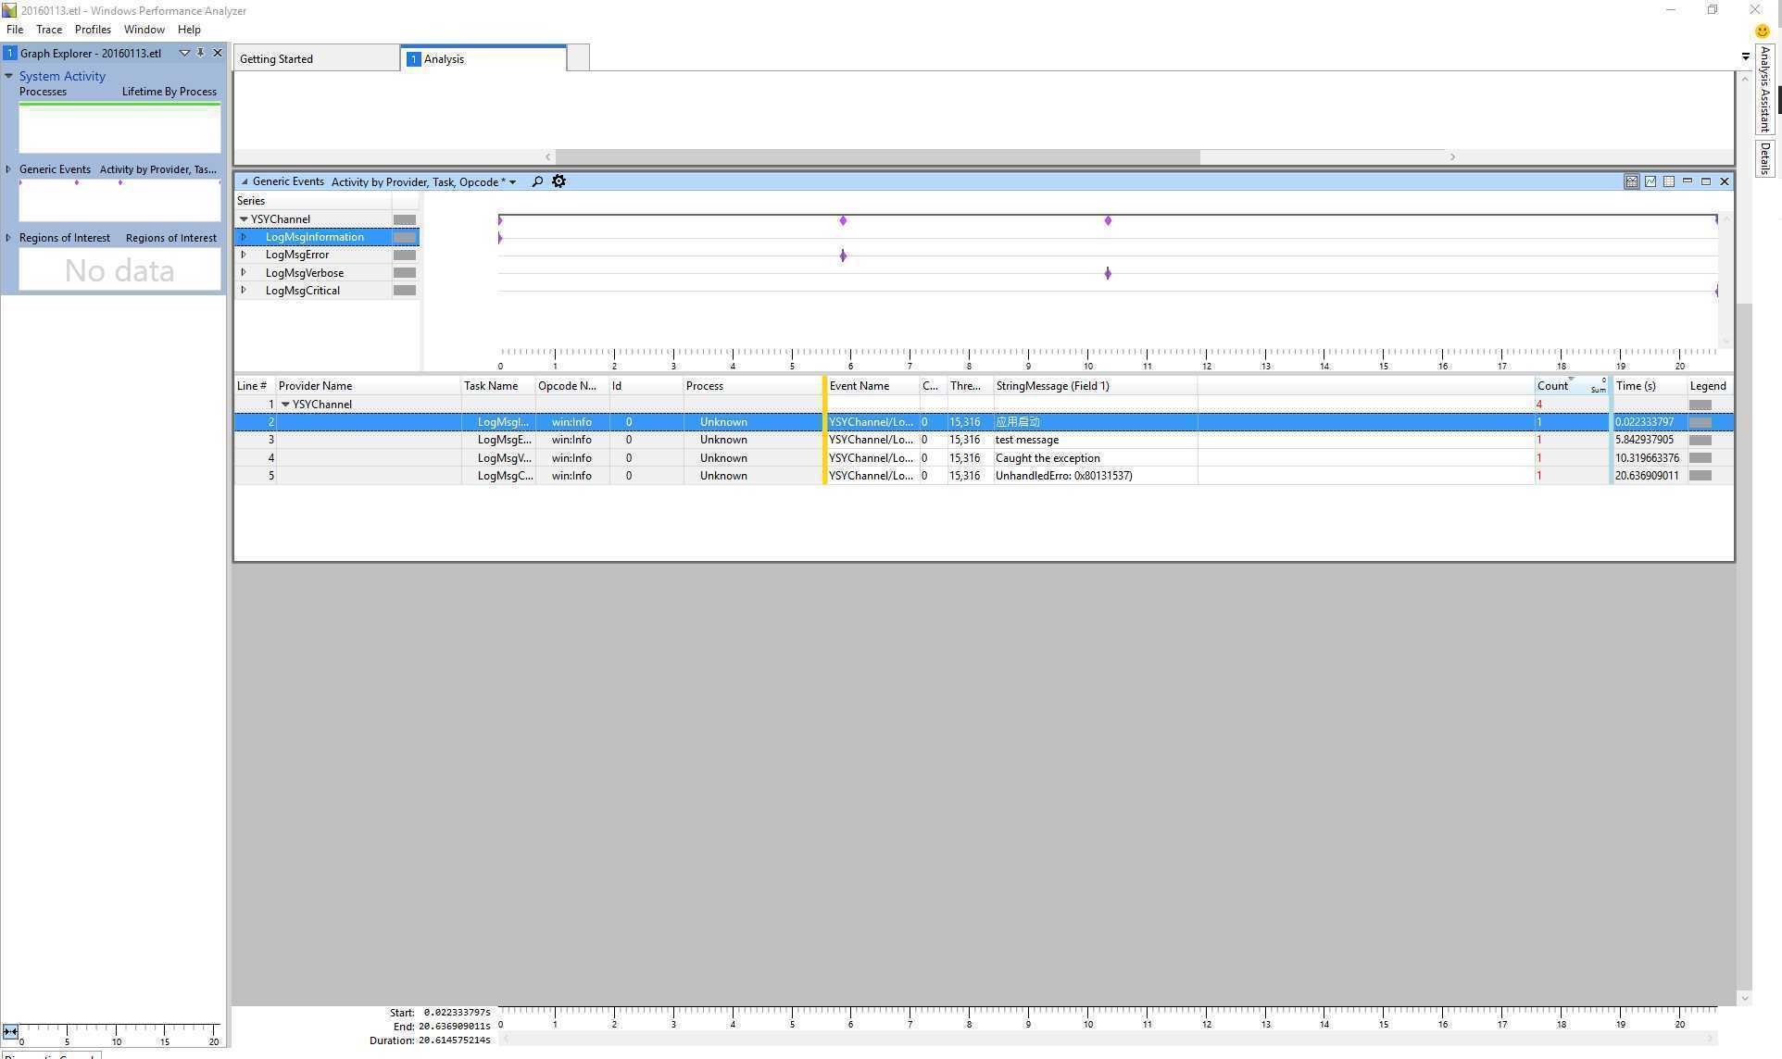This screenshot has height=1059, width=1782.
Task: Click legend swatch in the test message row
Action: coord(1700,440)
